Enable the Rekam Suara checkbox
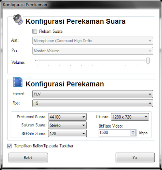 [x=34, y=31]
